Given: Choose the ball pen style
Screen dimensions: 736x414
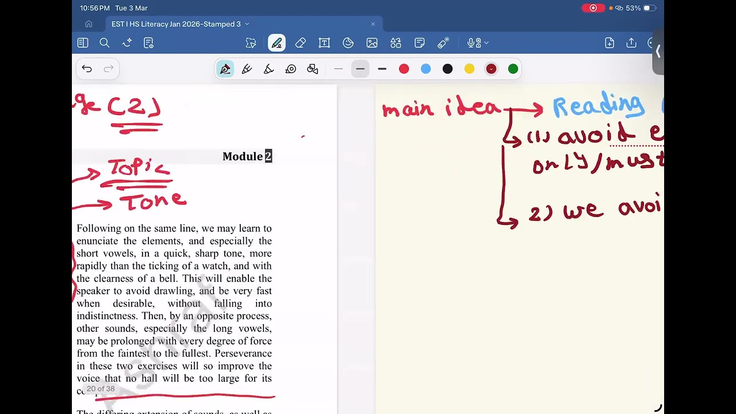Looking at the screenshot, I should [247, 69].
